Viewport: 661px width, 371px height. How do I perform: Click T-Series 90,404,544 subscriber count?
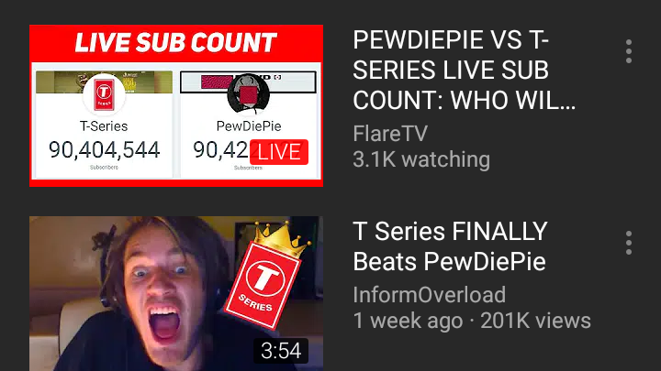104,149
